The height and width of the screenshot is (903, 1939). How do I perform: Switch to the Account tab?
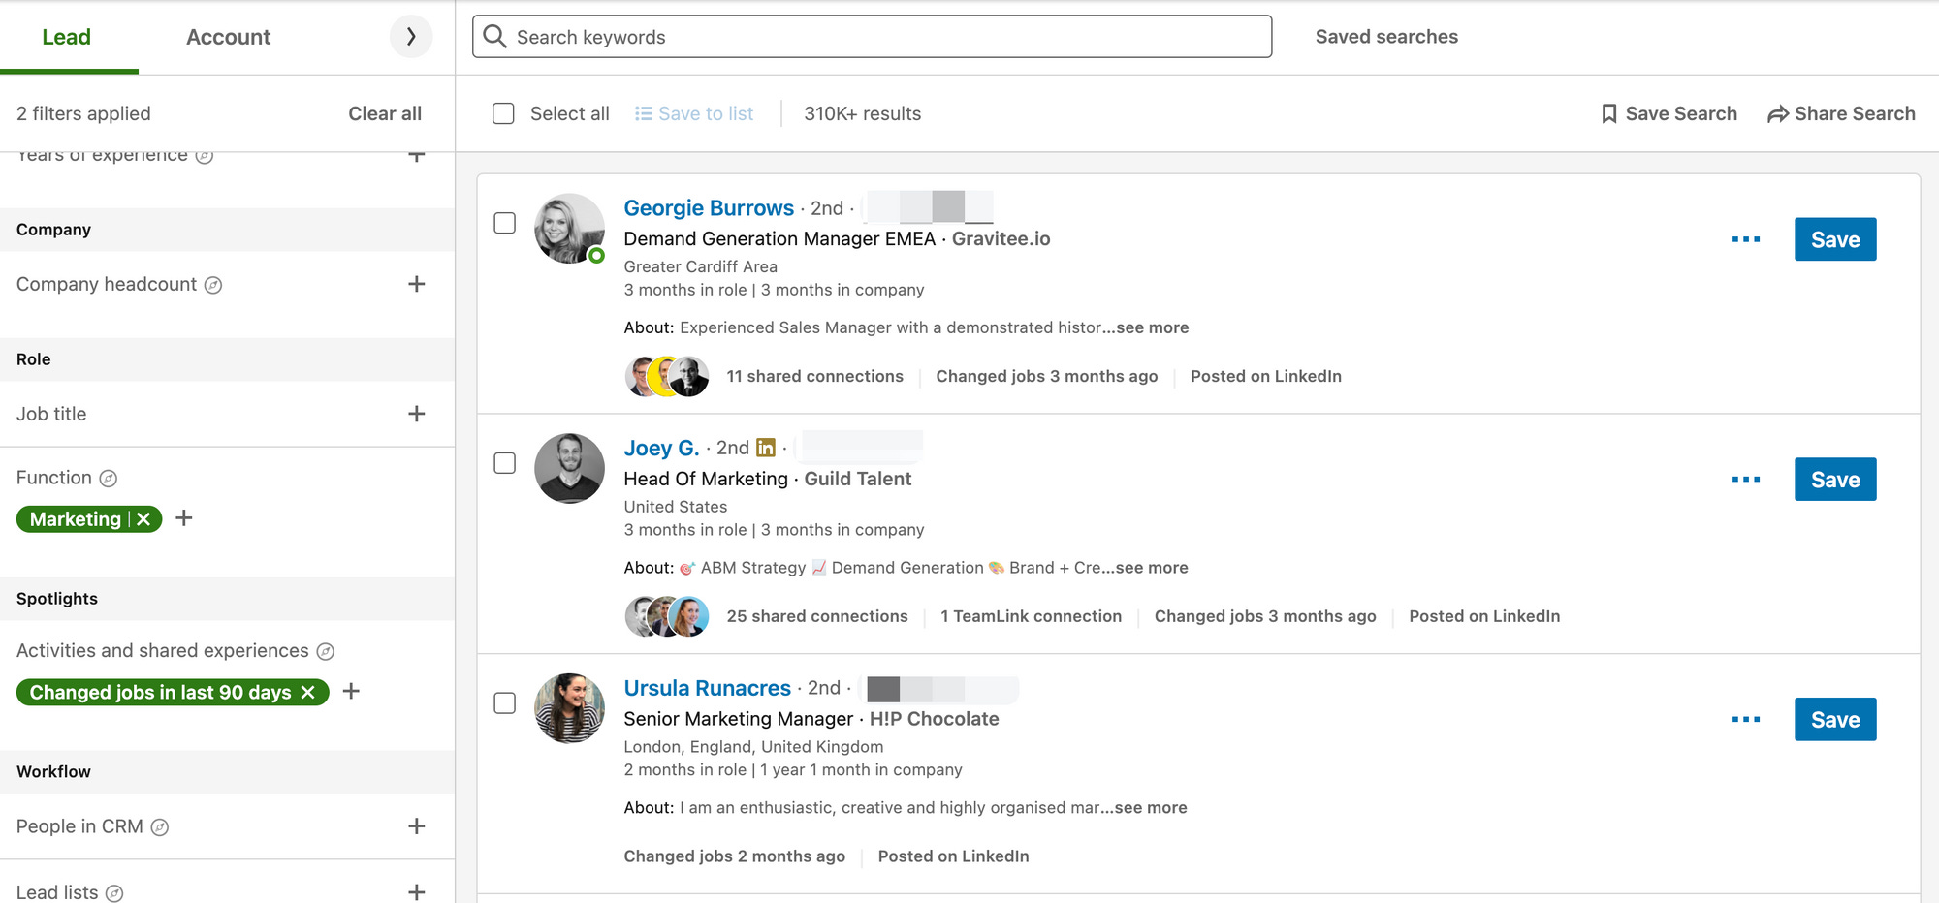(x=228, y=37)
